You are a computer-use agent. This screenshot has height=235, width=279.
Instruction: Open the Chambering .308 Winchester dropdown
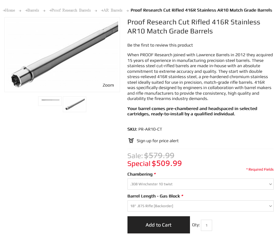pos(200,184)
